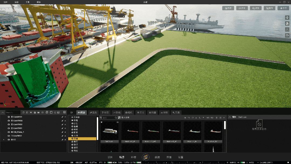Image resolution: width=291 pixels, height=164 pixels.
Task: Switch to the 相机 tab
Action: [x=128, y=112]
